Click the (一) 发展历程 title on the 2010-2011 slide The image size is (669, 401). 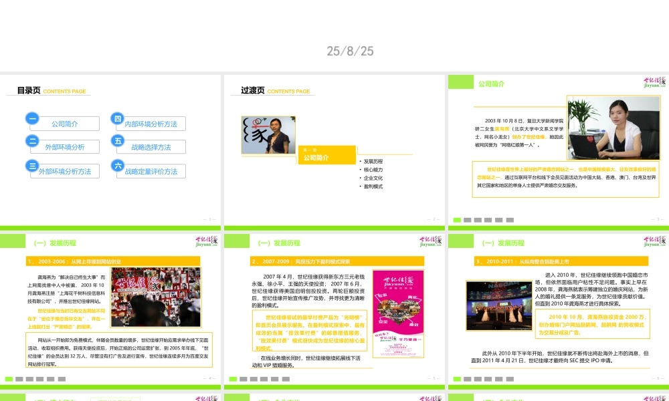[503, 243]
